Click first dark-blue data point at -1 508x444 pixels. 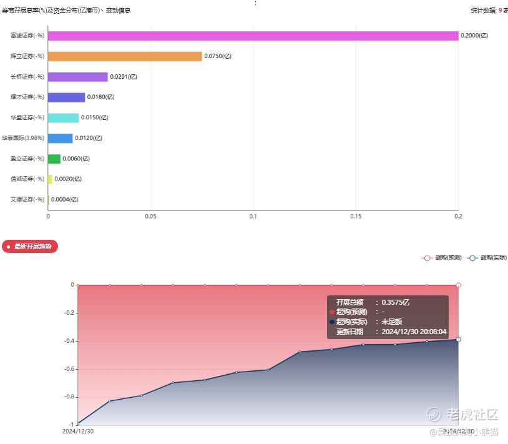point(78,423)
